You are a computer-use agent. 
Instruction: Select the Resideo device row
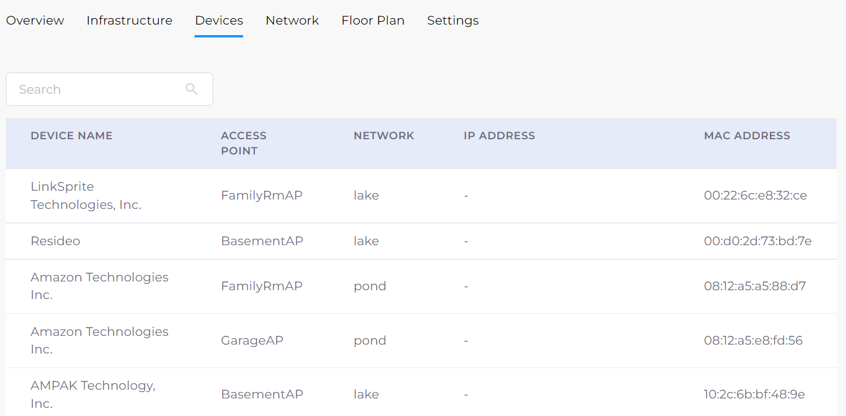click(421, 241)
